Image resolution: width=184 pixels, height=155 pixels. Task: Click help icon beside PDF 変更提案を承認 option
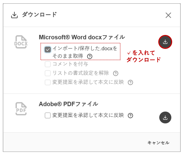(130, 116)
